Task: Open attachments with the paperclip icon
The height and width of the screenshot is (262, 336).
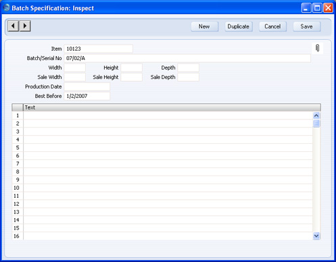Action: tap(318, 48)
